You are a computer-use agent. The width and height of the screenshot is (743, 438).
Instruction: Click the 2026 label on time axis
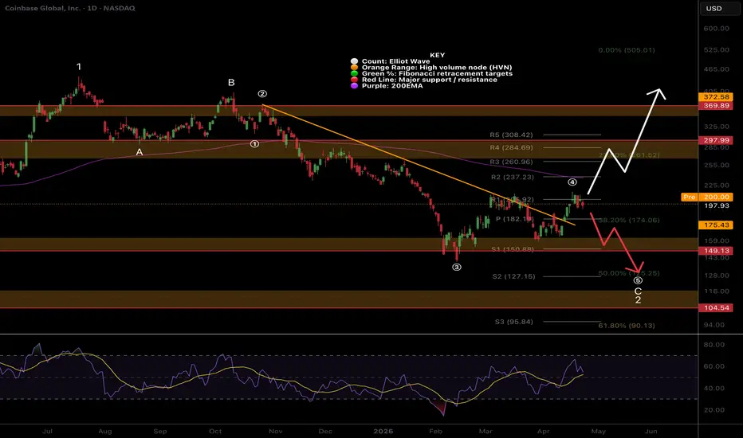click(383, 432)
